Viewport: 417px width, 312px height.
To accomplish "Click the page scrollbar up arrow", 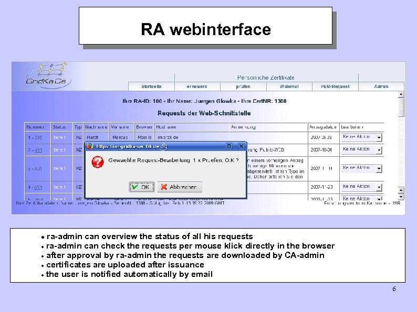I will tap(401, 94).
